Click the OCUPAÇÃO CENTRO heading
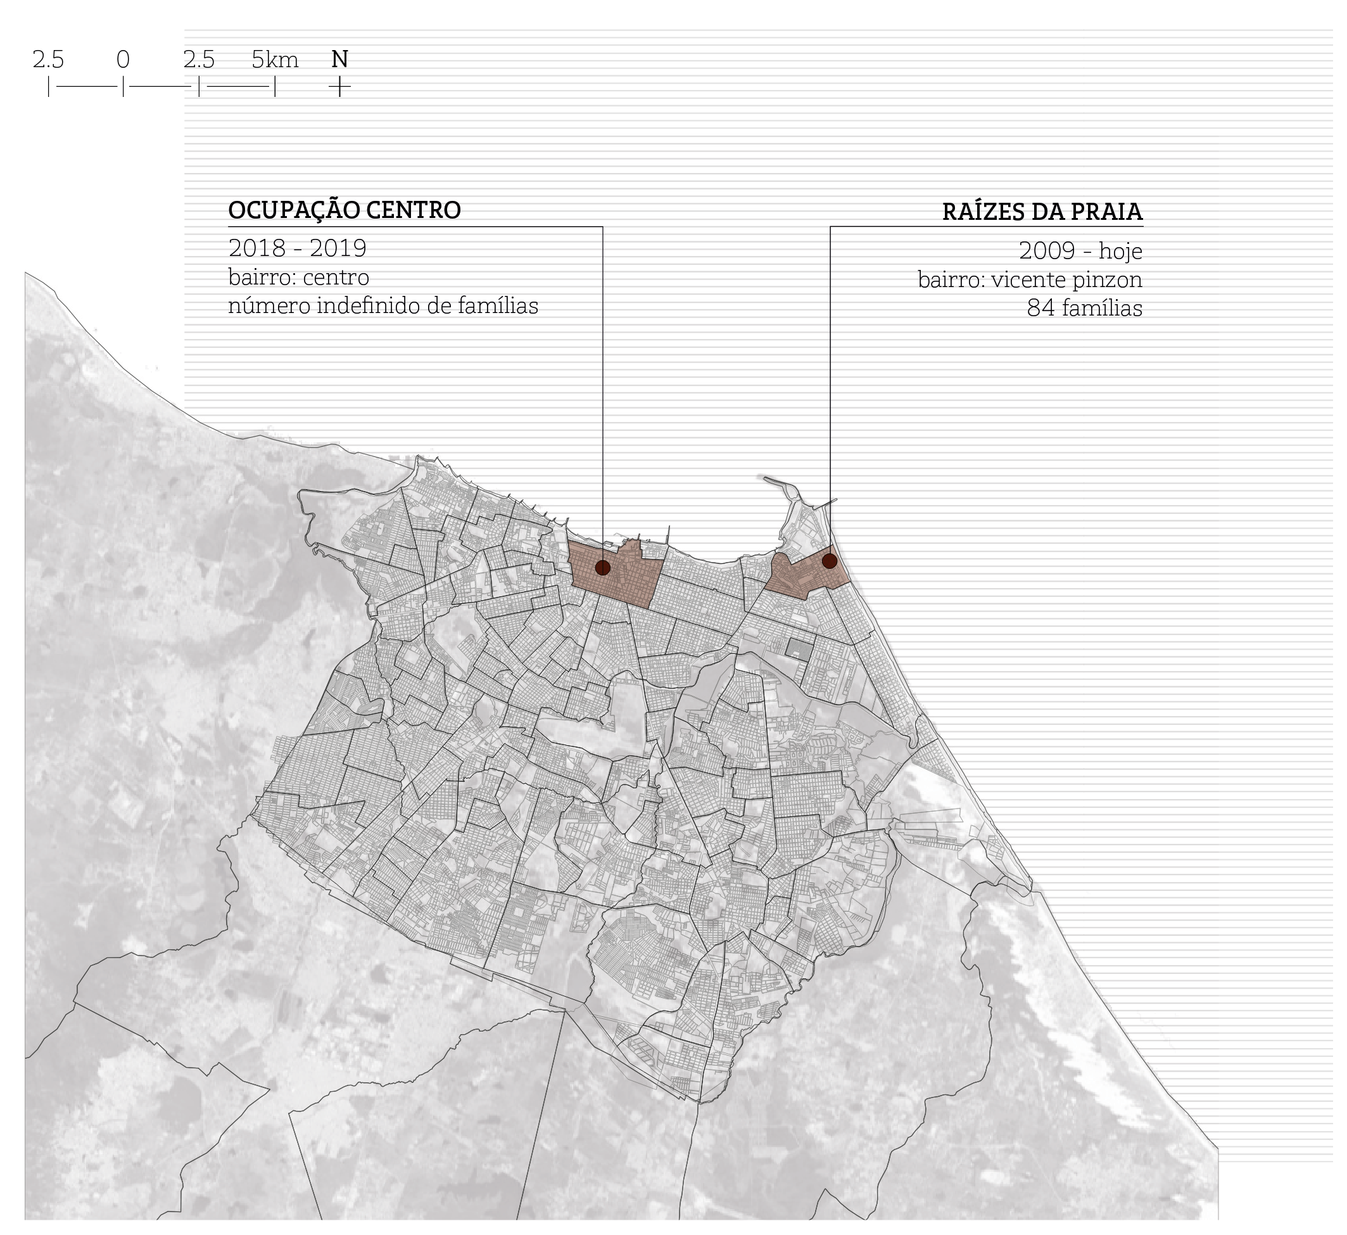This screenshot has height=1235, width=1347. coord(344,210)
